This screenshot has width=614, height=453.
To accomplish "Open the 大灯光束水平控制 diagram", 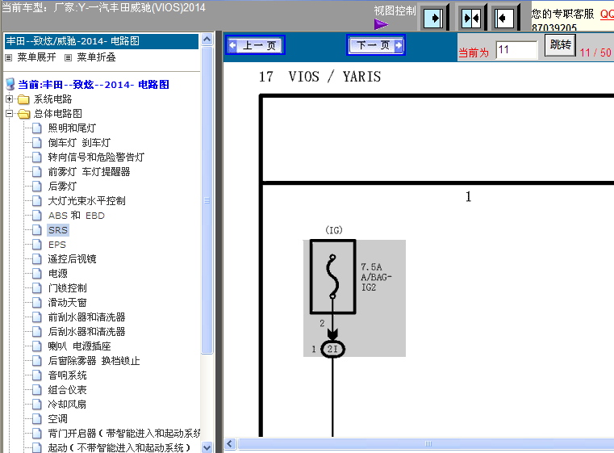I will click(86, 200).
